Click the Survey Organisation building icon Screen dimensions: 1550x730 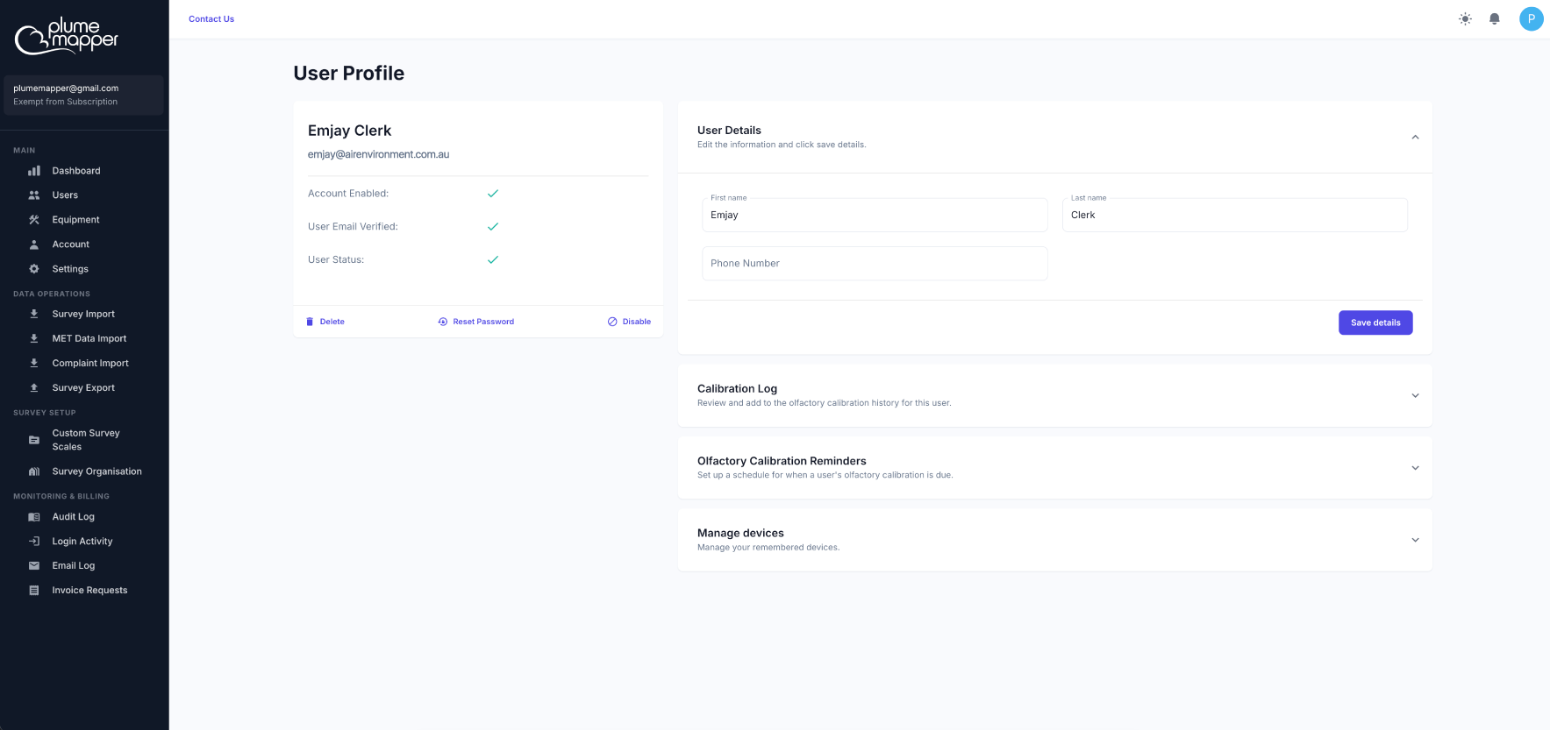pos(34,471)
